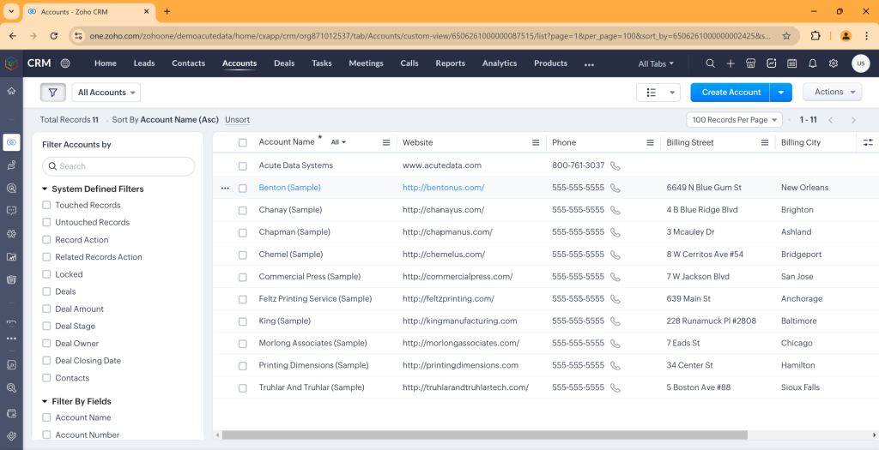The image size is (879, 450).
Task: Click the Unsort link
Action: point(237,120)
